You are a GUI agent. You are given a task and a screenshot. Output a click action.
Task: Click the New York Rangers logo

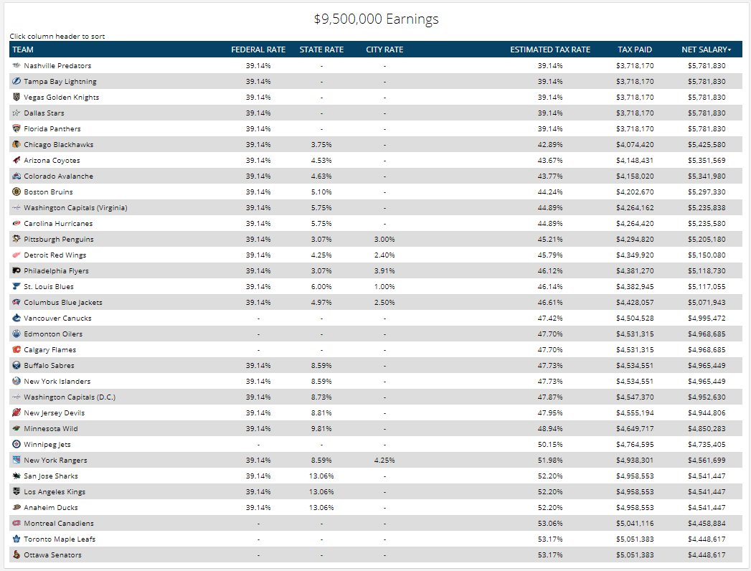click(16, 460)
